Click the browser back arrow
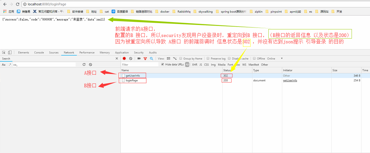 (5, 4)
